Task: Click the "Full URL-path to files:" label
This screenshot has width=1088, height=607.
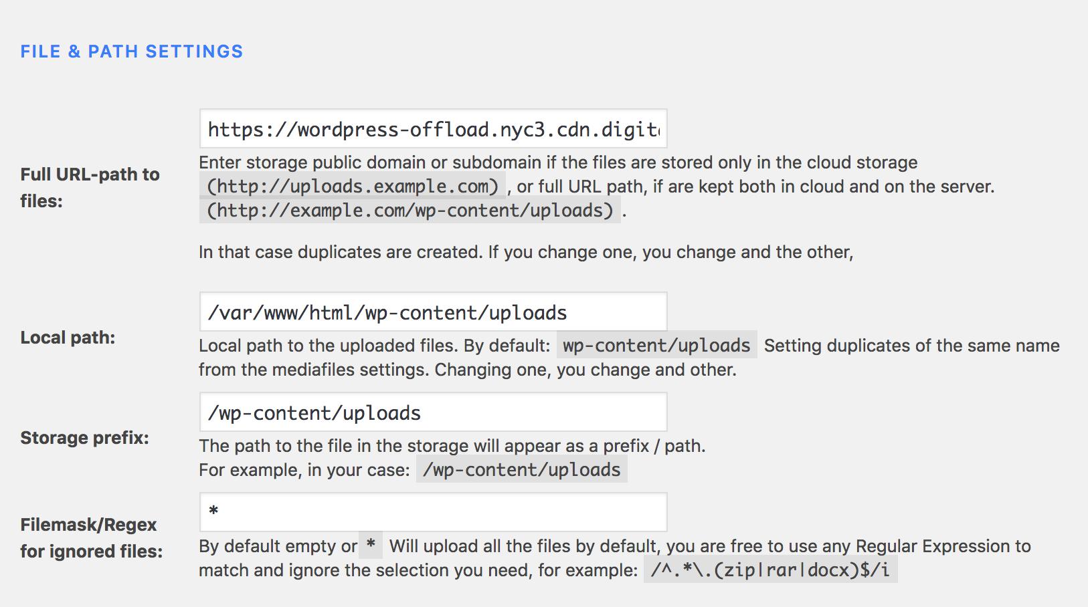Action: 90,187
